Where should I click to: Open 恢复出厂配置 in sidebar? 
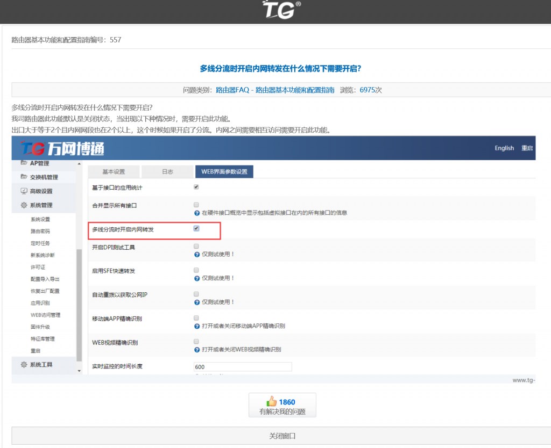point(45,291)
